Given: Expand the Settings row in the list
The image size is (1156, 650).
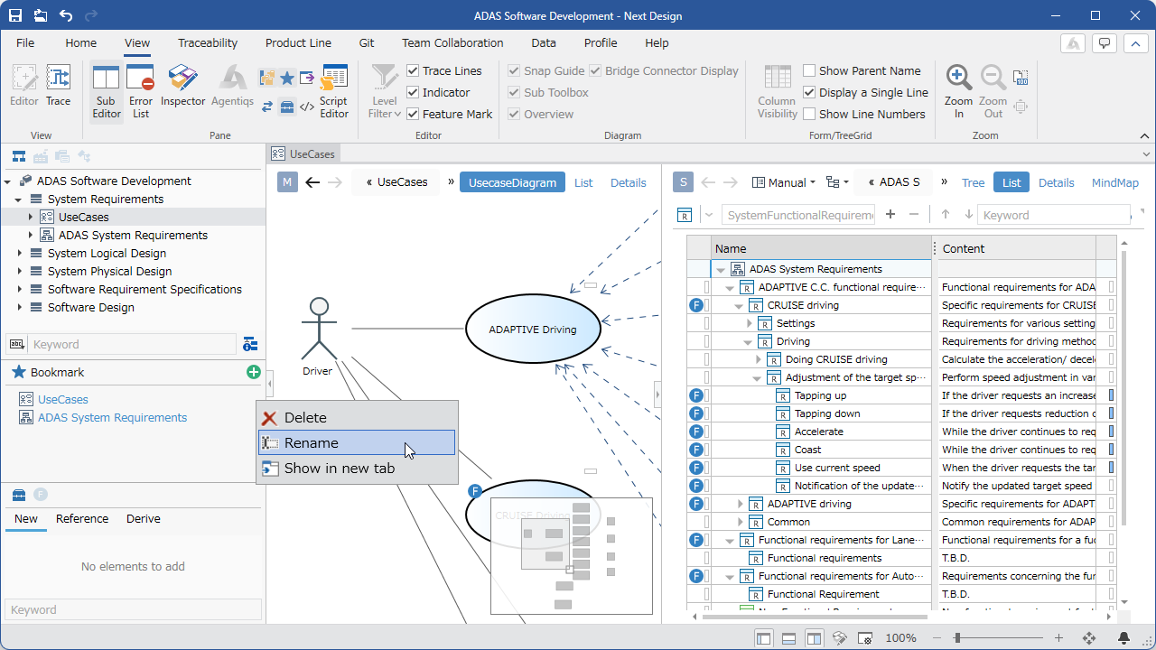Looking at the screenshot, I should point(749,323).
